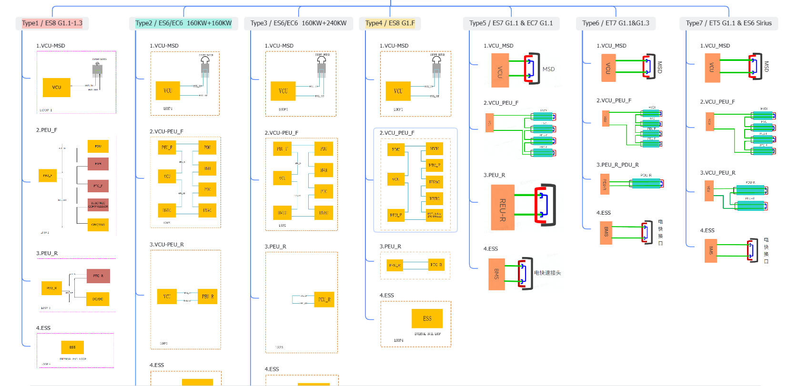Click 1.VCU-MSD label under Type2

coord(164,46)
